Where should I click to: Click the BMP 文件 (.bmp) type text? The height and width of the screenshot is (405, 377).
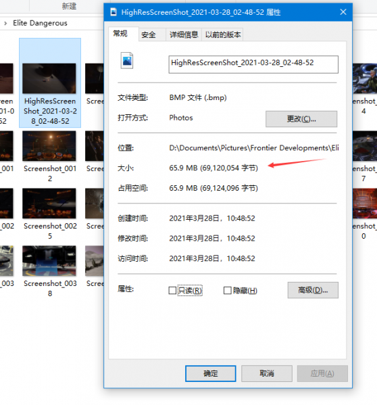[198, 97]
